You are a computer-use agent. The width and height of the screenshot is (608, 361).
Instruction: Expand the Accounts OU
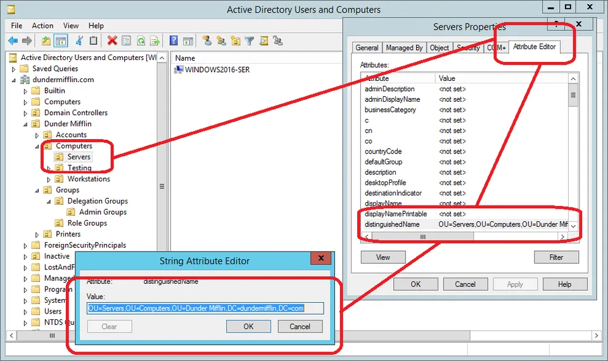pyautogui.click(x=37, y=135)
